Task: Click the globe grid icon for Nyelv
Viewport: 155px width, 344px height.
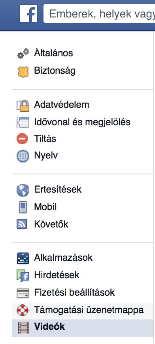Action: click(23, 156)
